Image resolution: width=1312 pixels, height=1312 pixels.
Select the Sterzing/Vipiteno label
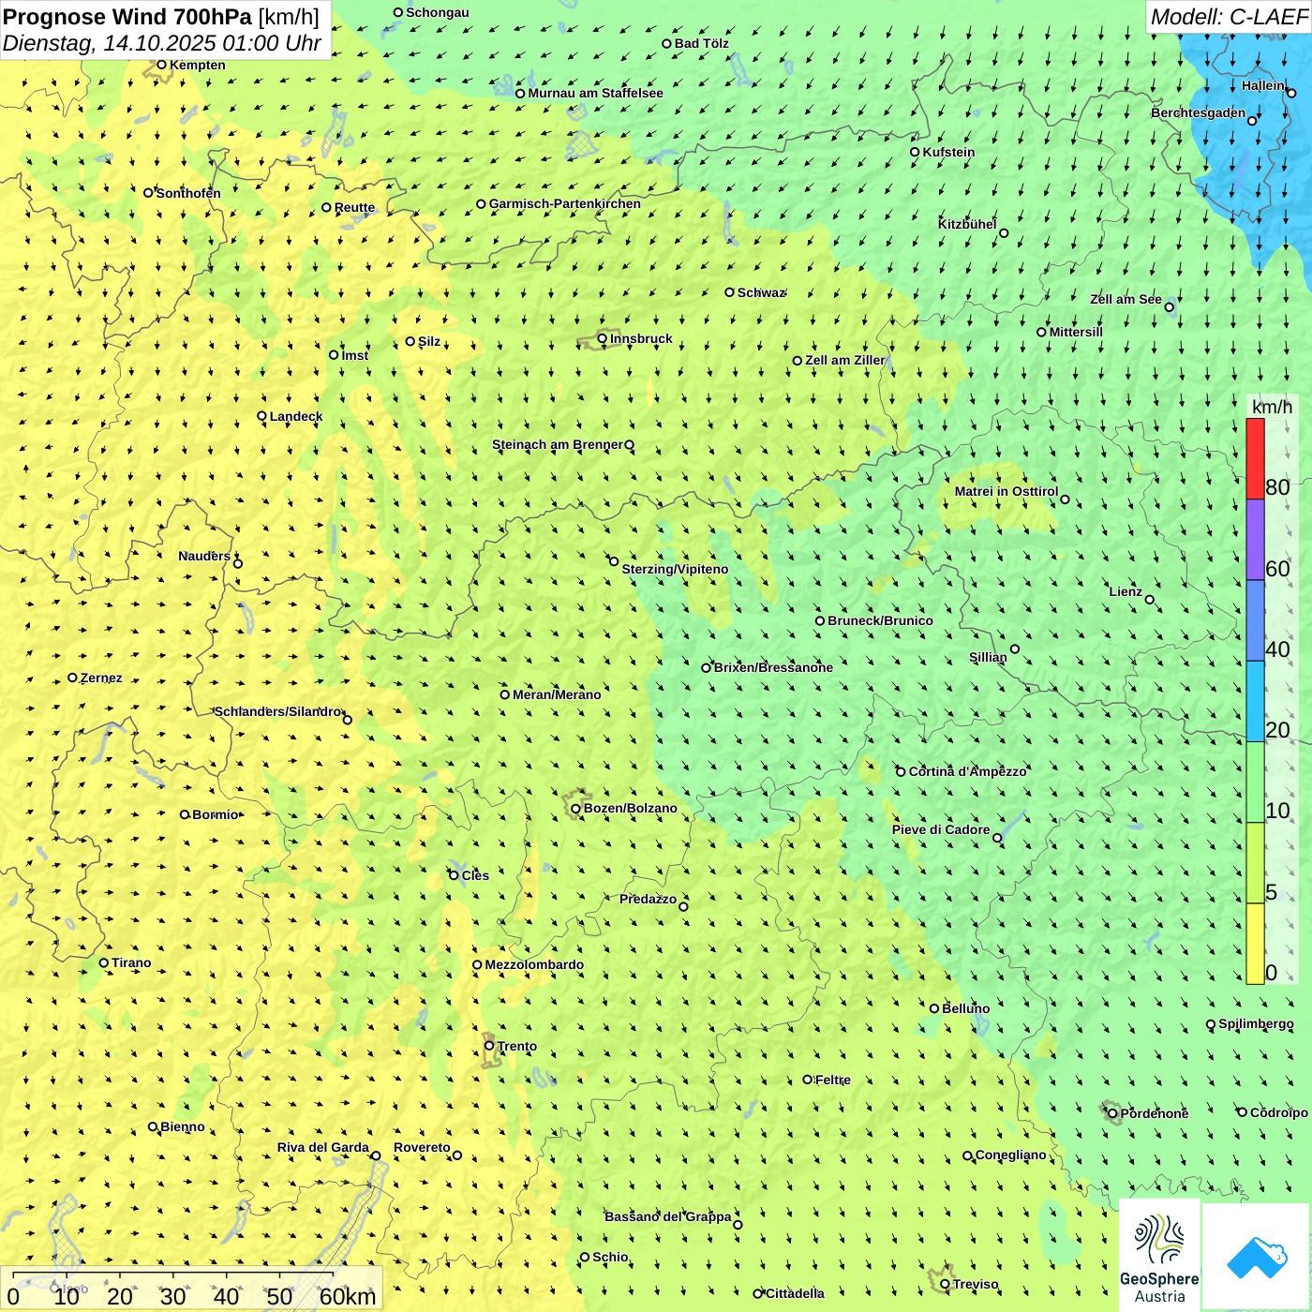[x=675, y=570]
